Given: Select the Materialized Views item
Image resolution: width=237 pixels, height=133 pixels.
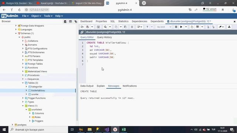Looking at the screenshot, I should pos(37,71).
